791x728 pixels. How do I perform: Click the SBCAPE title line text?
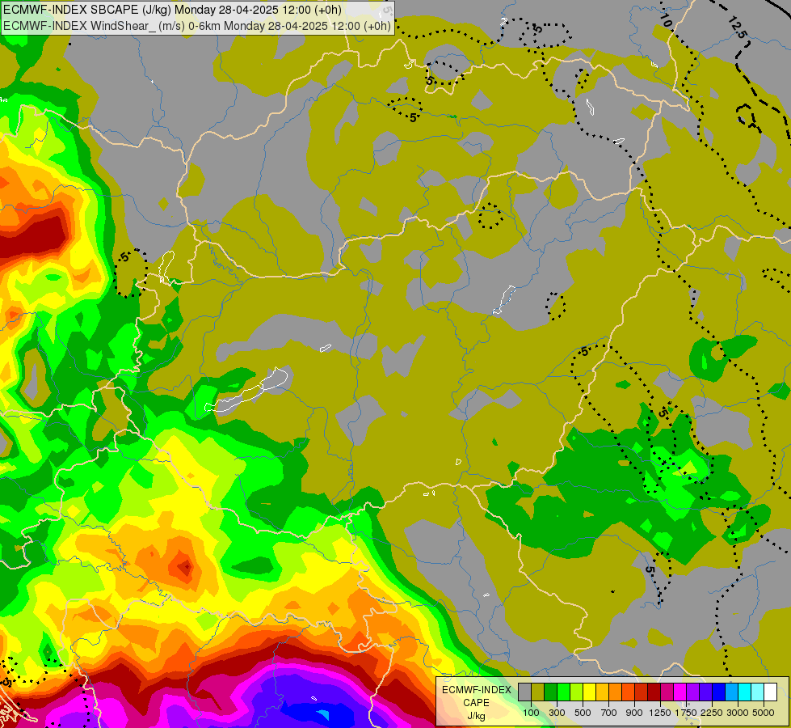(x=173, y=10)
